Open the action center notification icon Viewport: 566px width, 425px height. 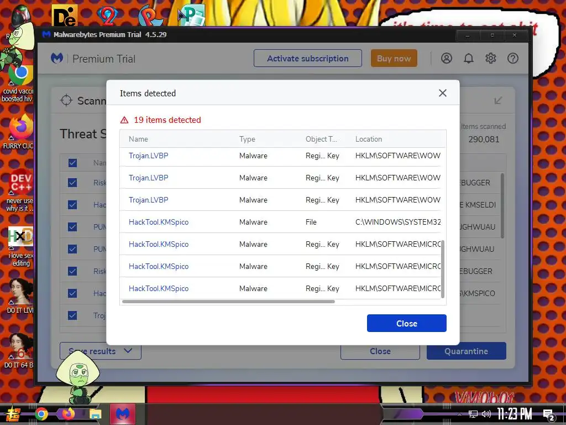(549, 415)
